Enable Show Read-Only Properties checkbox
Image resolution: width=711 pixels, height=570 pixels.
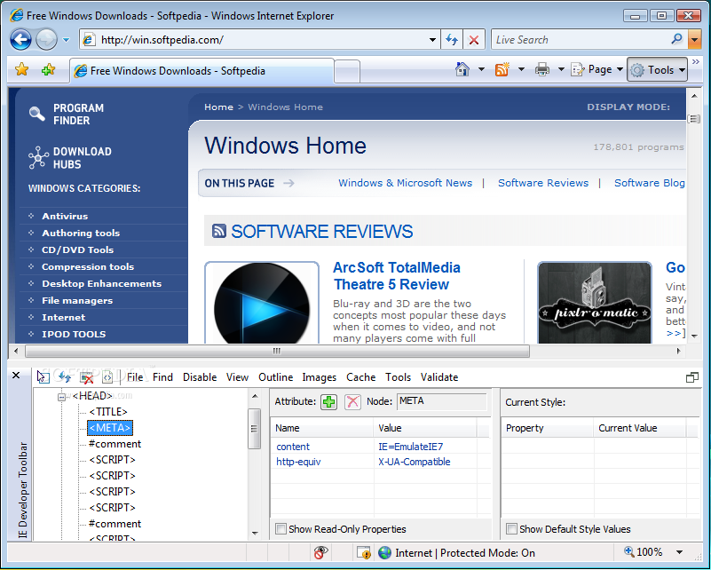pos(281,529)
